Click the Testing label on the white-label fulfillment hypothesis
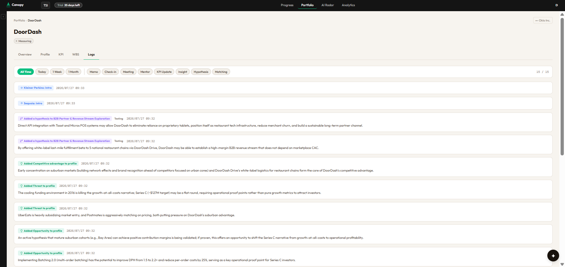Image resolution: width=565 pixels, height=267 pixels. [119, 141]
